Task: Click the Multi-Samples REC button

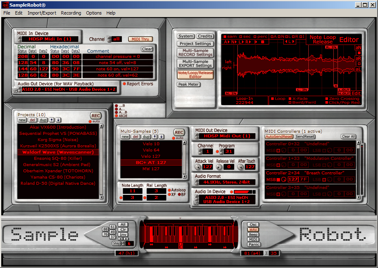Action: pyautogui.click(x=179, y=132)
